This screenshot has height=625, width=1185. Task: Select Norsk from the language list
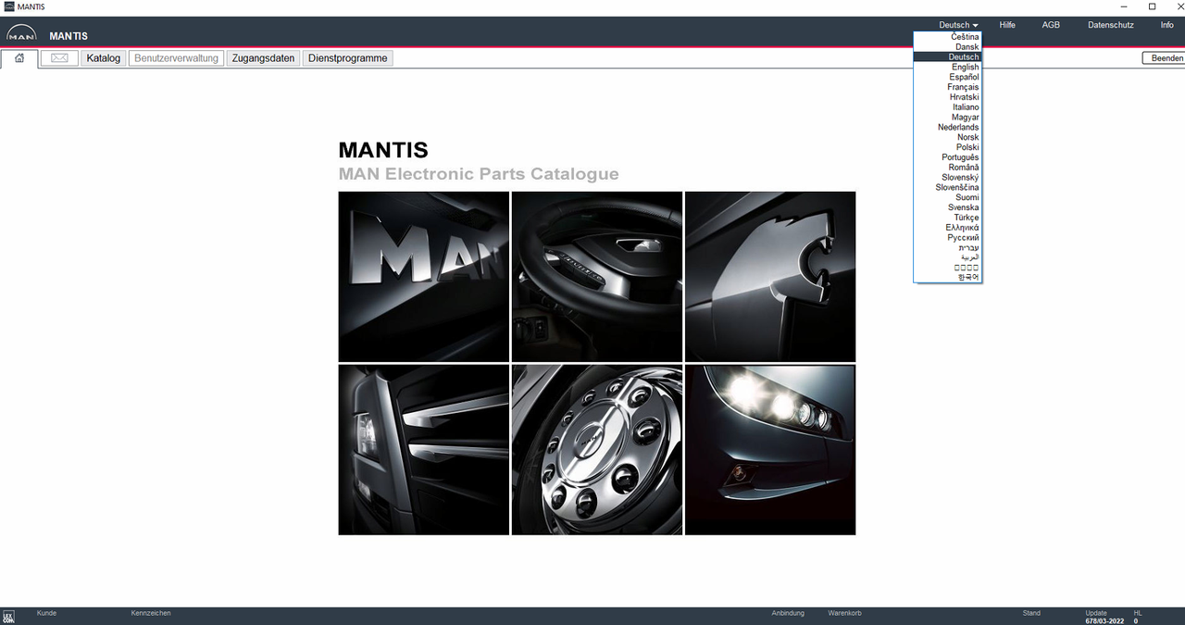948,137
